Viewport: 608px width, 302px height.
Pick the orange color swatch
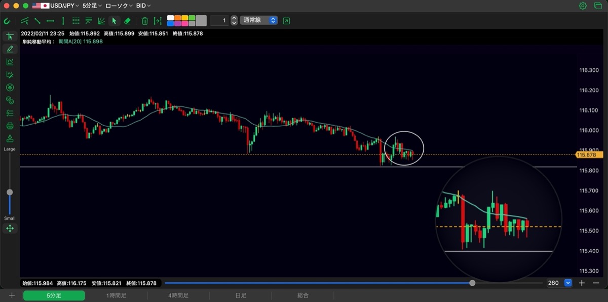178,18
